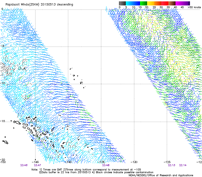Screen dimensions: 202x177
Task: Click the '23:46' swath time label
Action: 24,165
